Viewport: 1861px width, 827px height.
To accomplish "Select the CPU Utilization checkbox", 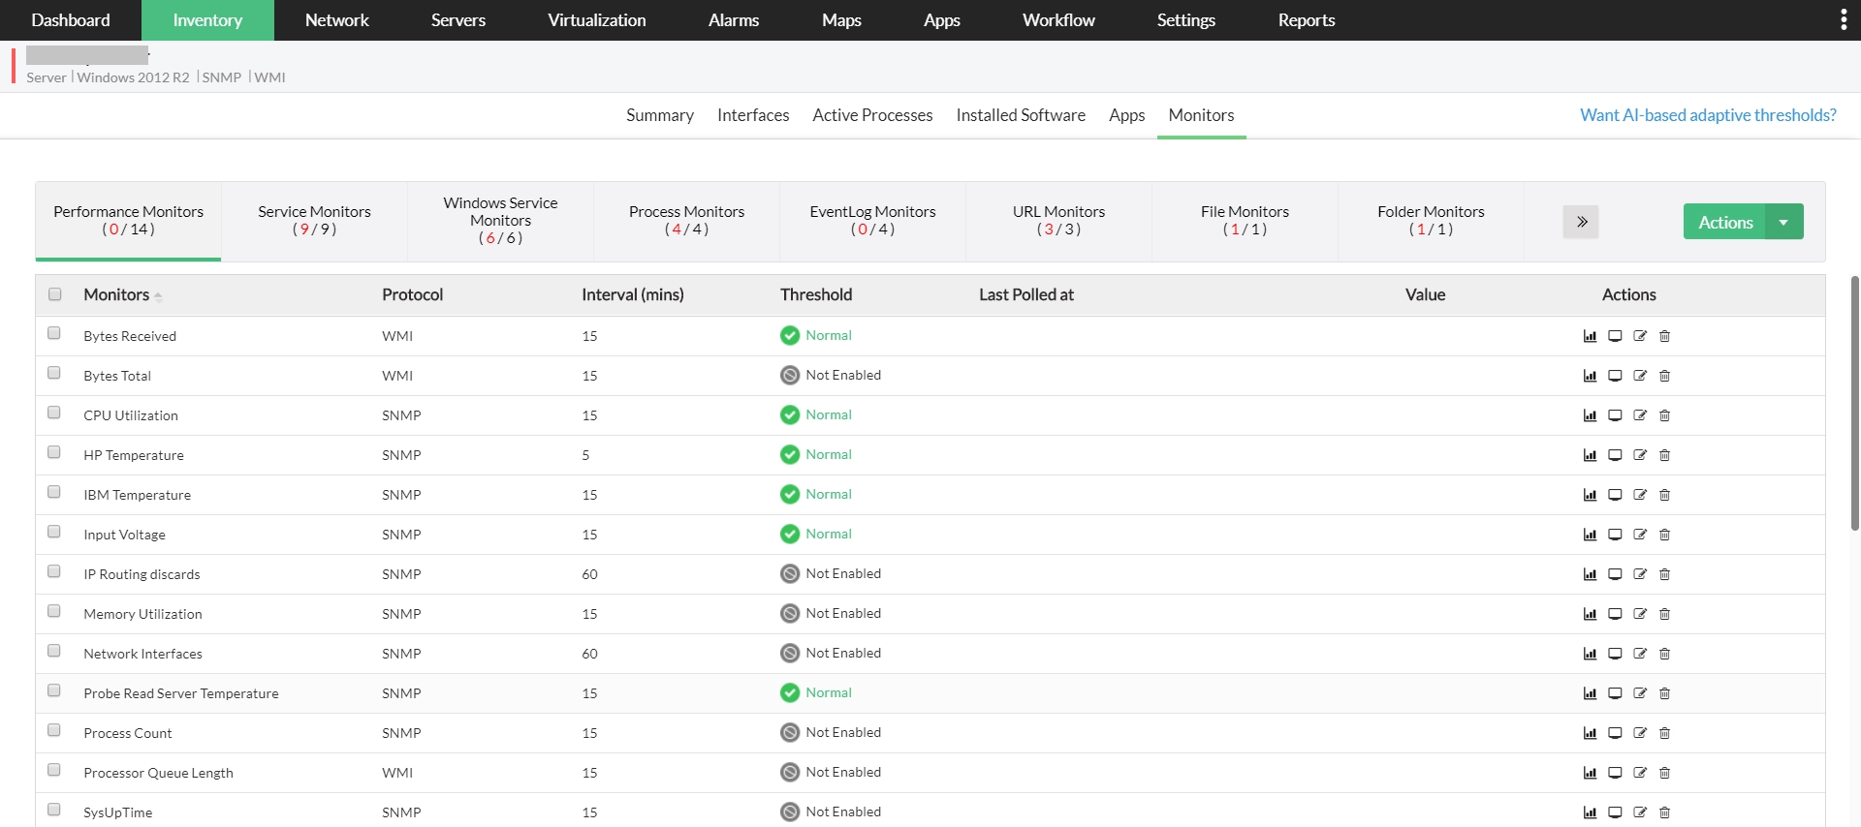I will point(54,413).
